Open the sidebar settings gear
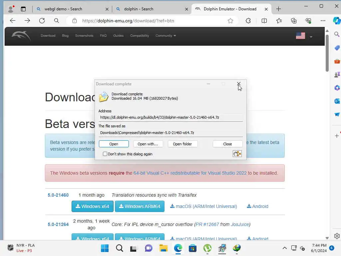 click(337, 236)
